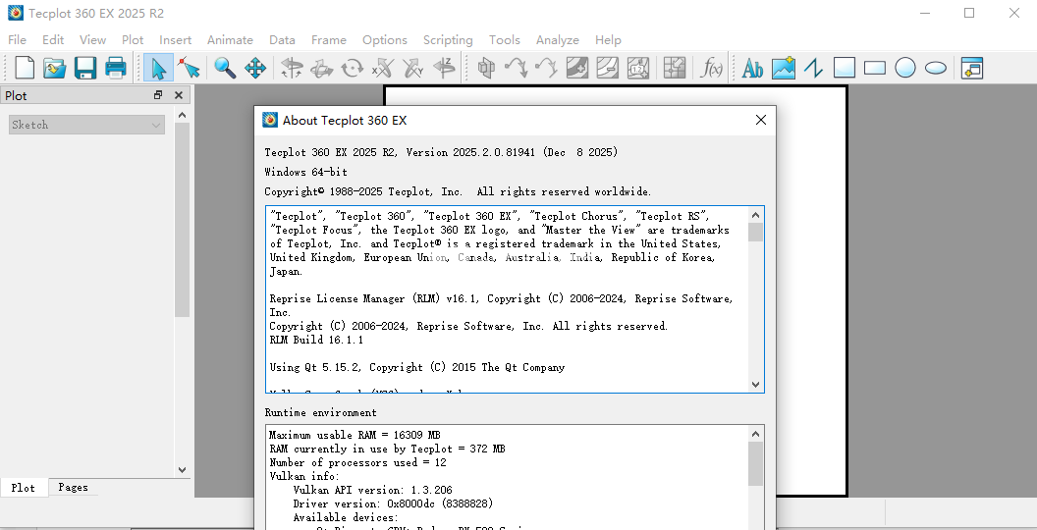Click the Create New Frame icon
Image resolution: width=1037 pixels, height=530 pixels.
[972, 68]
